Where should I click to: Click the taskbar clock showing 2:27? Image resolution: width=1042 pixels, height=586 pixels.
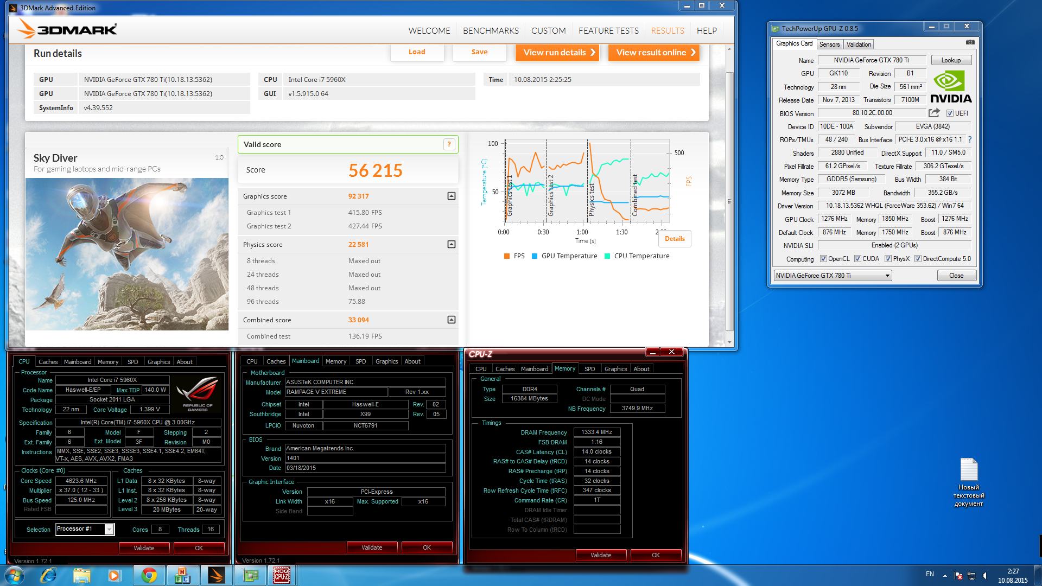[x=1013, y=571]
